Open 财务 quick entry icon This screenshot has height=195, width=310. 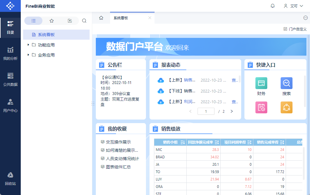[261, 83]
